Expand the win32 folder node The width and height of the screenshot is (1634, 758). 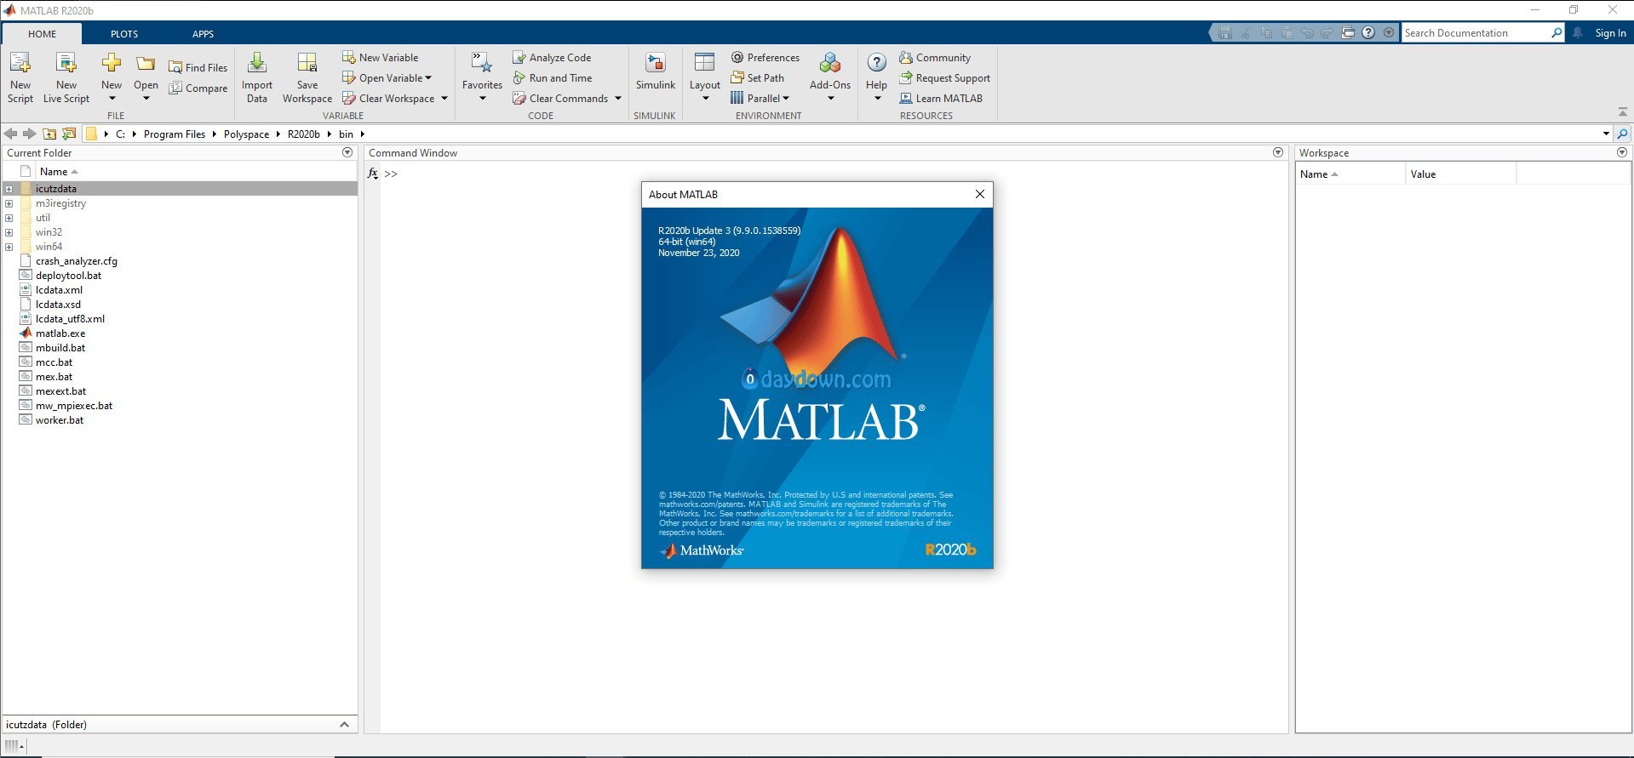[x=9, y=232]
